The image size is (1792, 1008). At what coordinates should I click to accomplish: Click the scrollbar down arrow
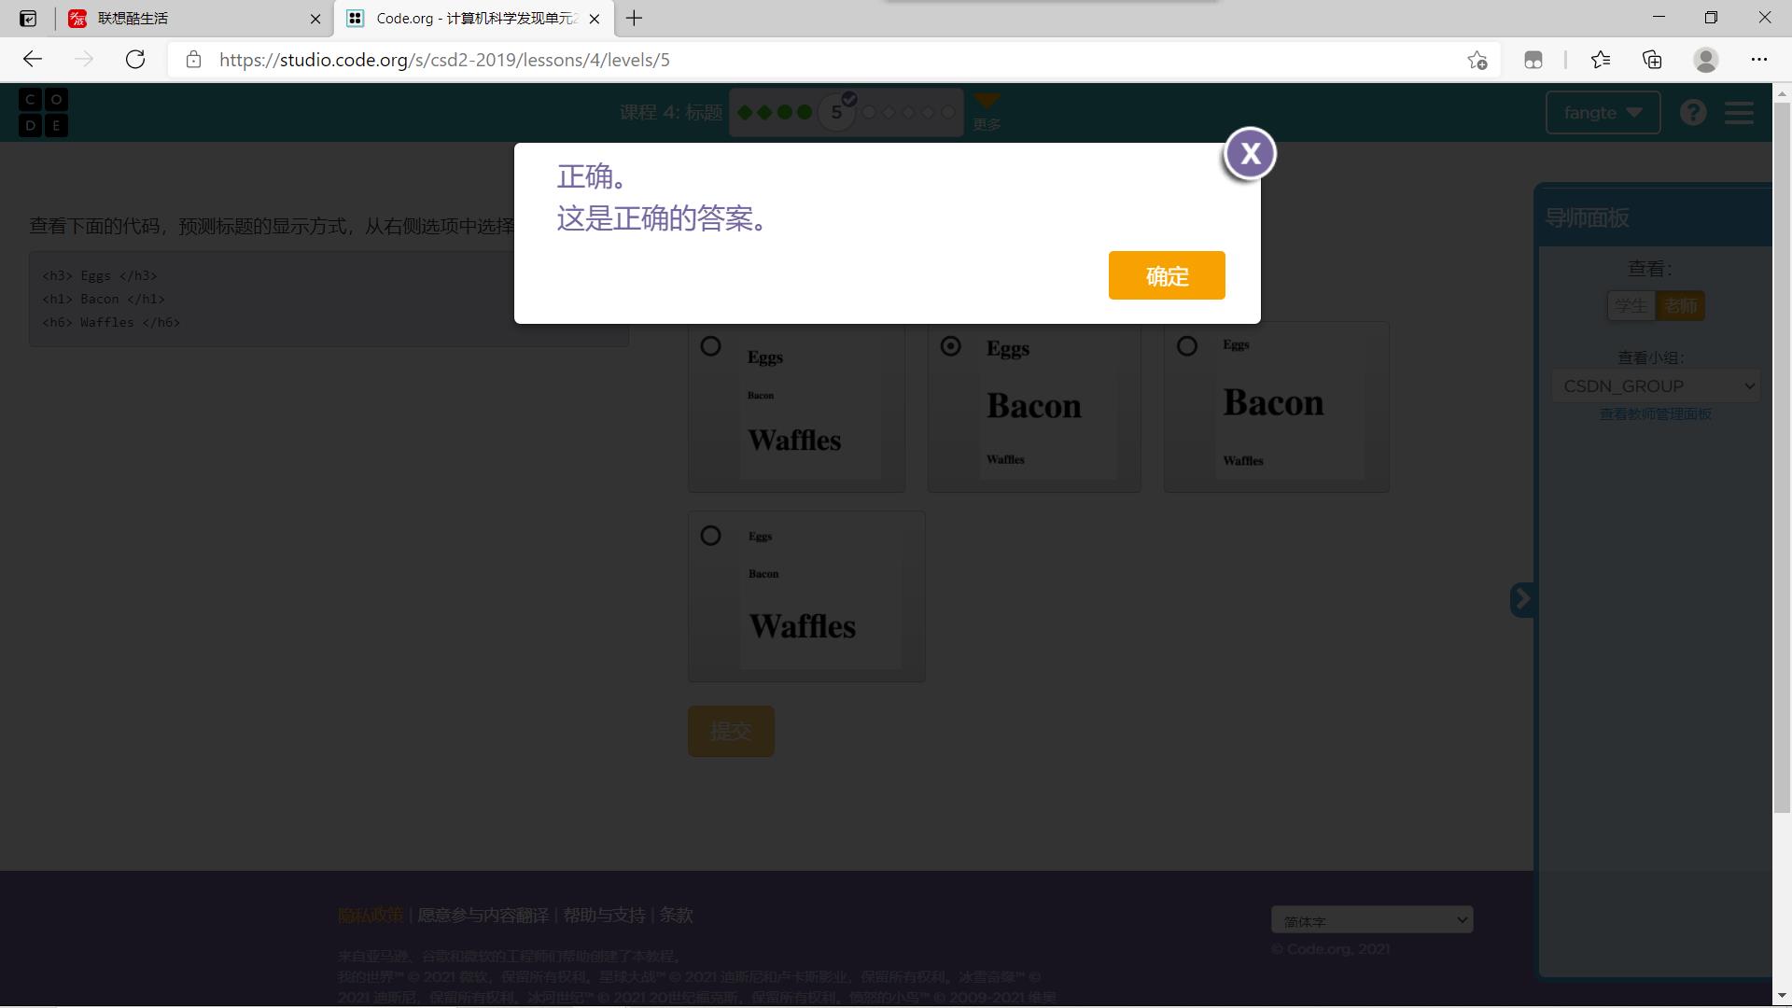1782,995
